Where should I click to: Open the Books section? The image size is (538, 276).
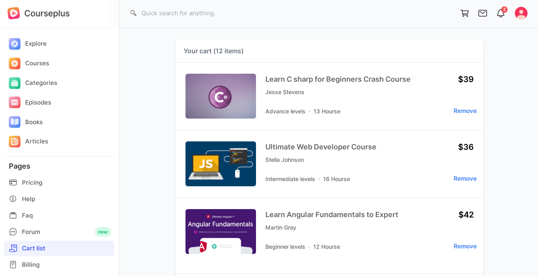pos(59,122)
